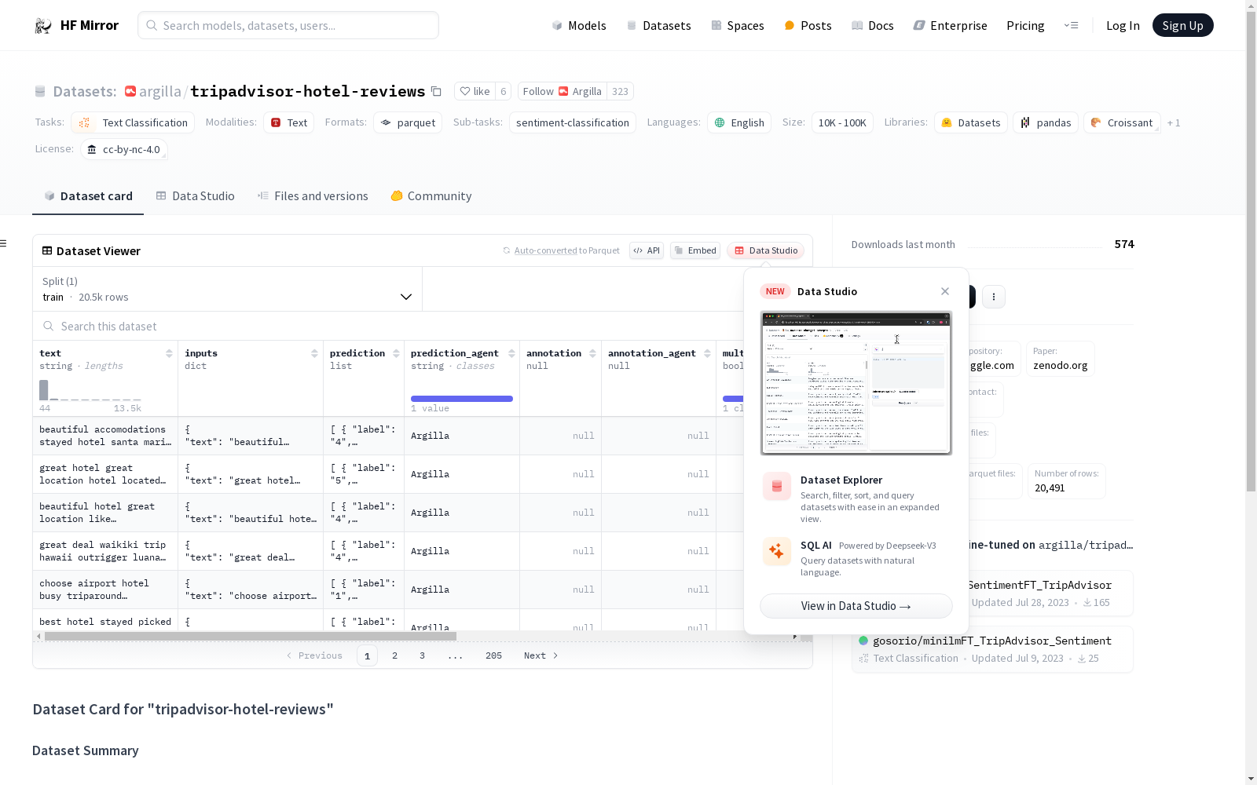Click the Dataset Viewer table icon
Image resolution: width=1257 pixels, height=785 pixels.
pyautogui.click(x=47, y=251)
